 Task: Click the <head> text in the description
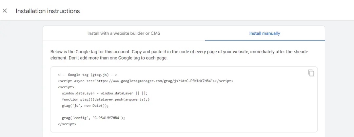click(301, 52)
